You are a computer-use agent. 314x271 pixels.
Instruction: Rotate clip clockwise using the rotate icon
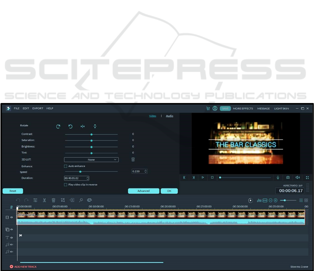[58, 127]
